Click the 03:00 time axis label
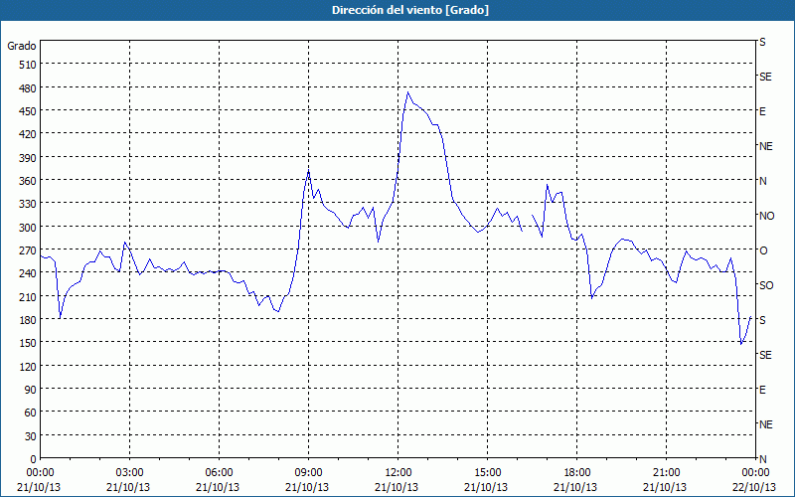This screenshot has height=497, width=795. click(x=129, y=473)
